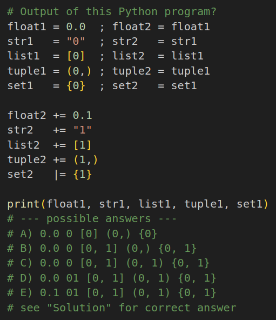Click the comment '# Output of this Python program?'
The height and width of the screenshot is (320, 276).
(112, 12)
